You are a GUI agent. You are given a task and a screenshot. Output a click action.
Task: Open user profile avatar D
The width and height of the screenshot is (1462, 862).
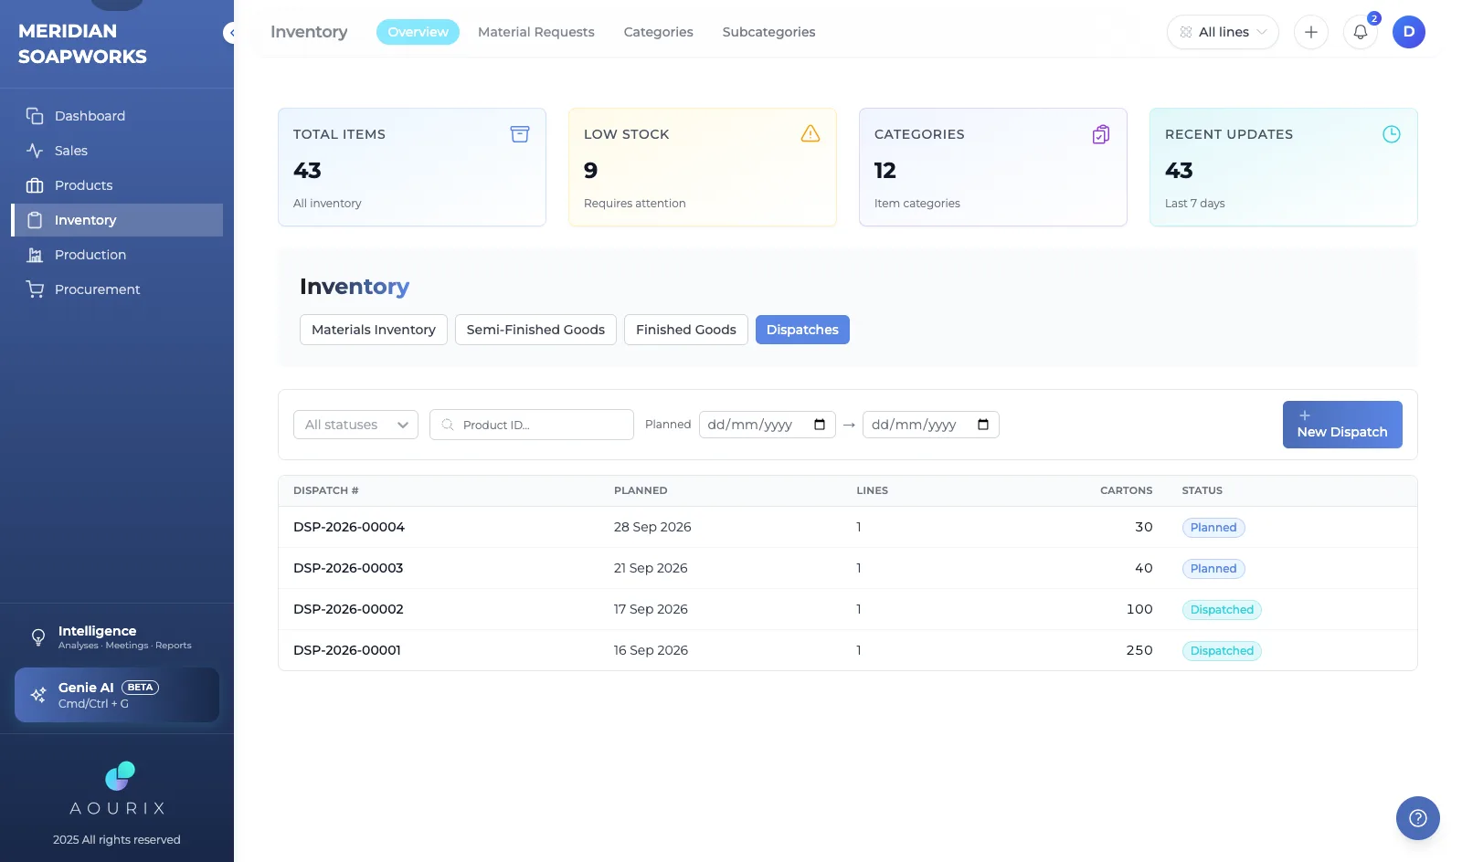pos(1409,32)
